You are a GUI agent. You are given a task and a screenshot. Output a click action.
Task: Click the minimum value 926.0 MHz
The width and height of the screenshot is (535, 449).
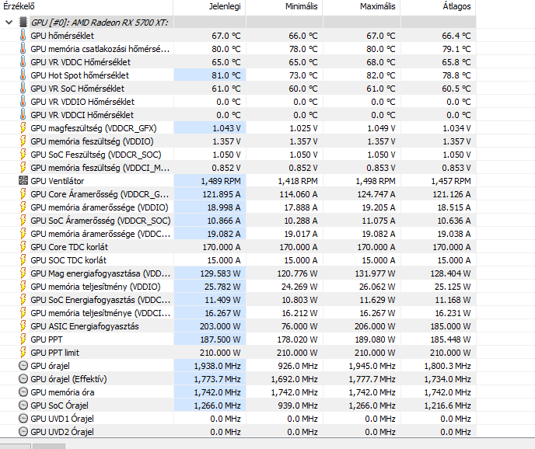pyautogui.click(x=298, y=366)
